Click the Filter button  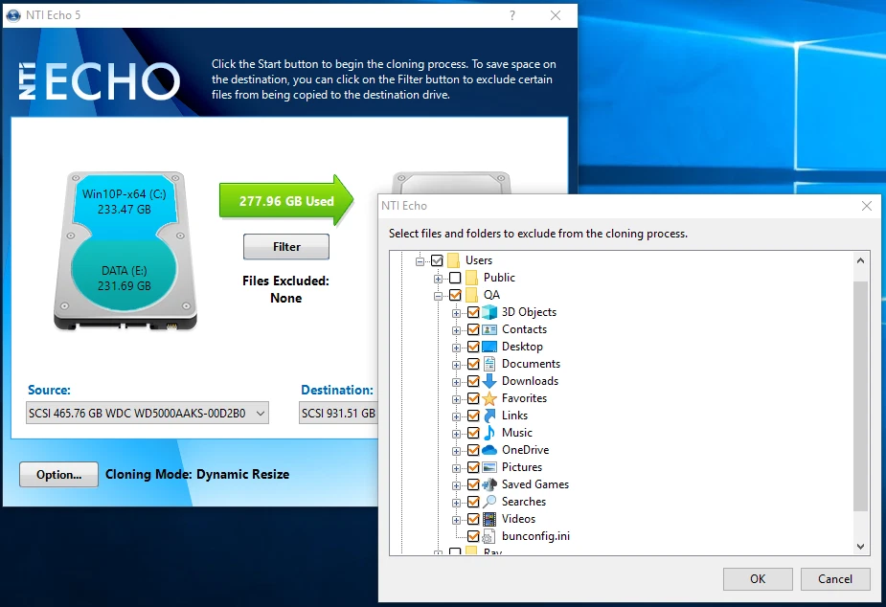[285, 247]
